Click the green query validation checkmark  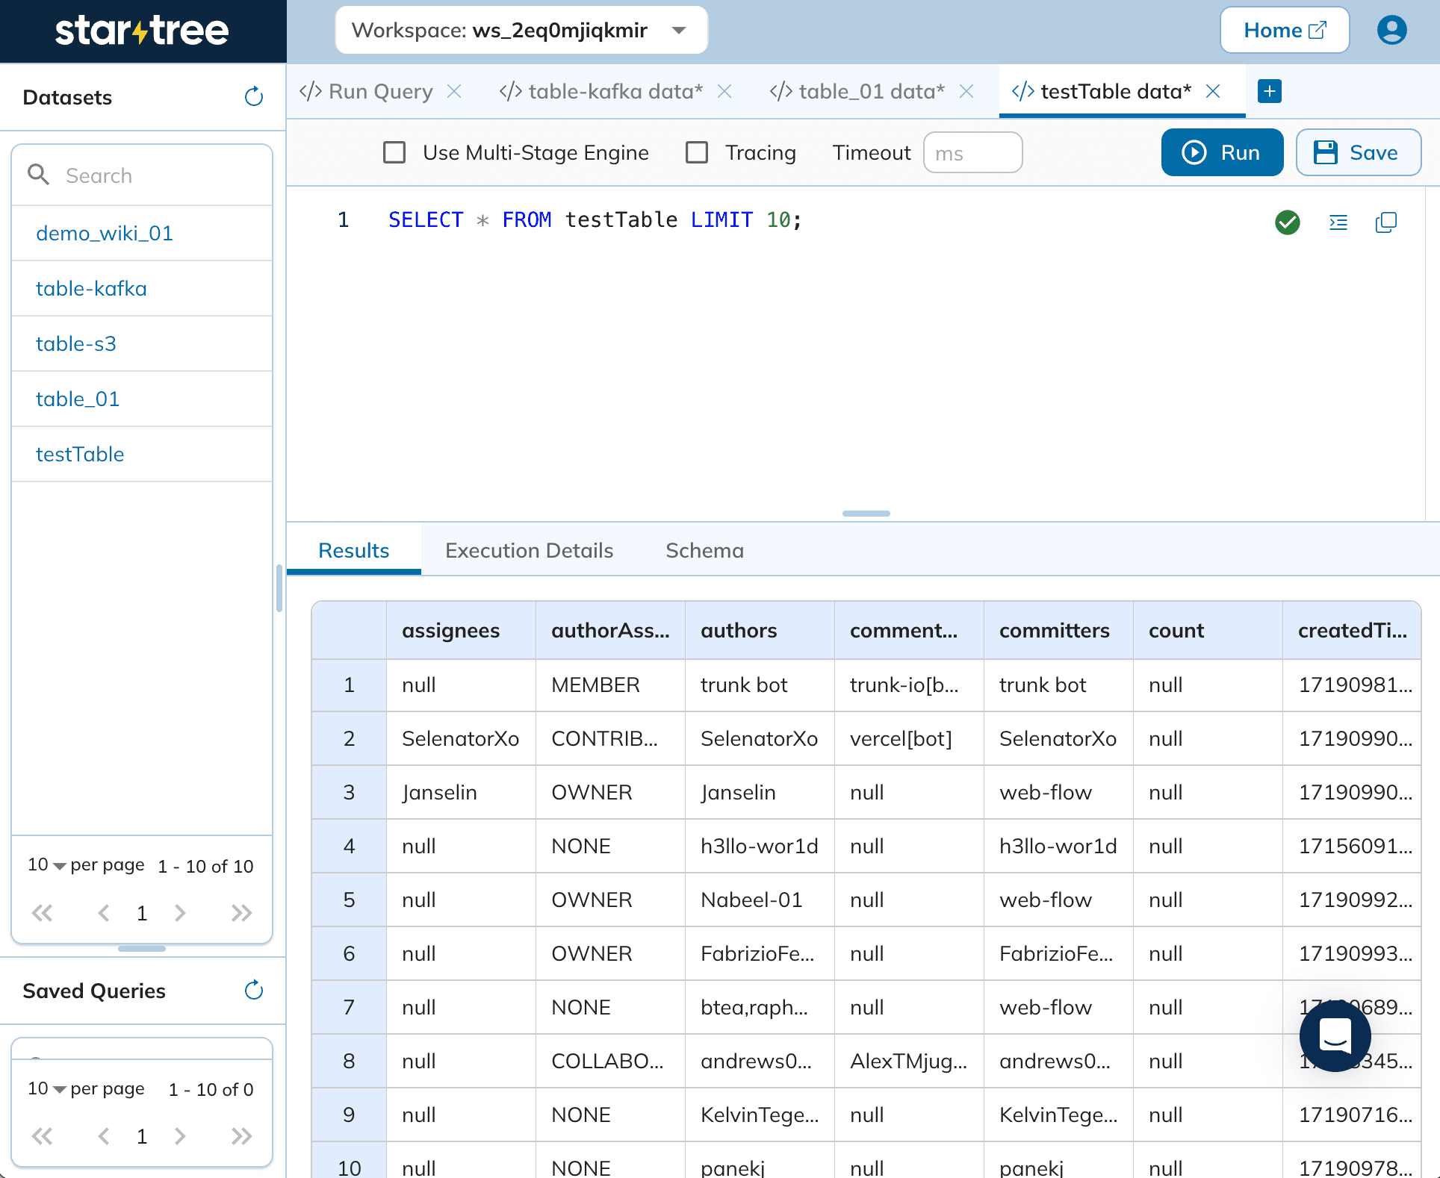[1287, 222]
